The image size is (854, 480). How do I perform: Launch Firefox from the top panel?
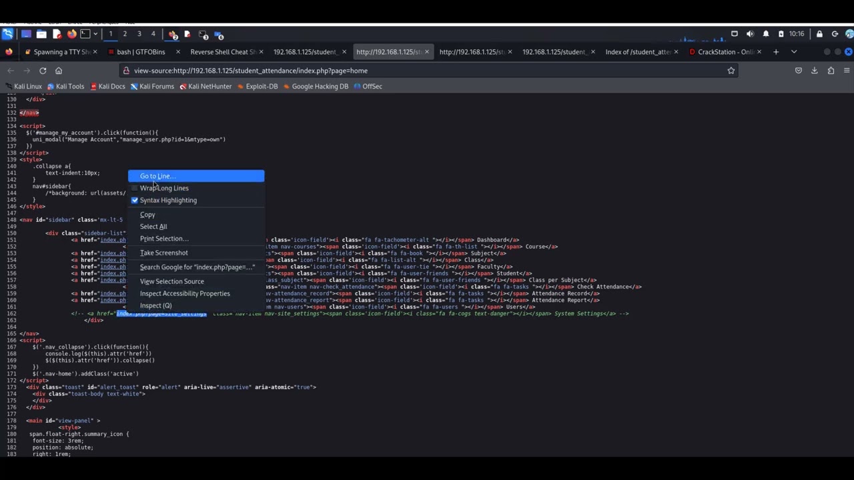coord(71,34)
